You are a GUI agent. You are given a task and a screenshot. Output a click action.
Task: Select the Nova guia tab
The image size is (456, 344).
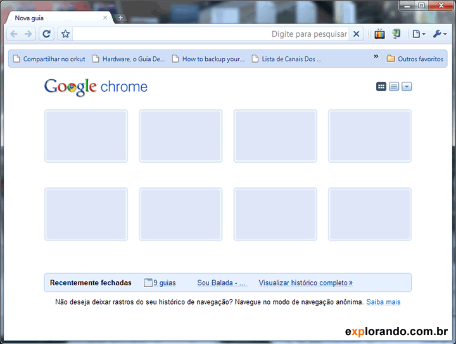tap(58, 18)
